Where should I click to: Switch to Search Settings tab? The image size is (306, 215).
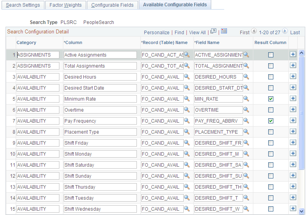click(23, 5)
